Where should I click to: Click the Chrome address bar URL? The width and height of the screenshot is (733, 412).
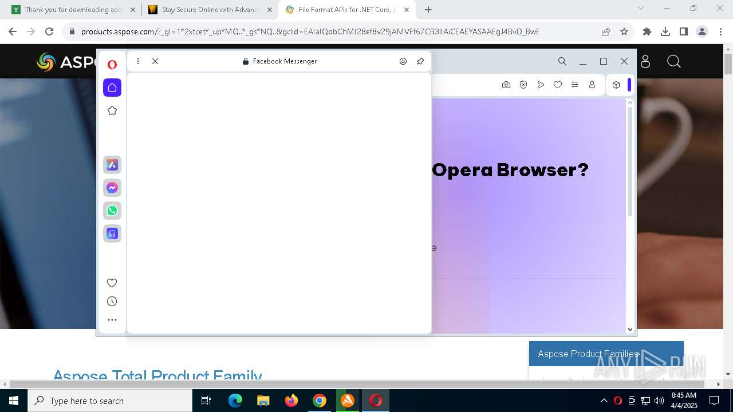click(x=310, y=32)
